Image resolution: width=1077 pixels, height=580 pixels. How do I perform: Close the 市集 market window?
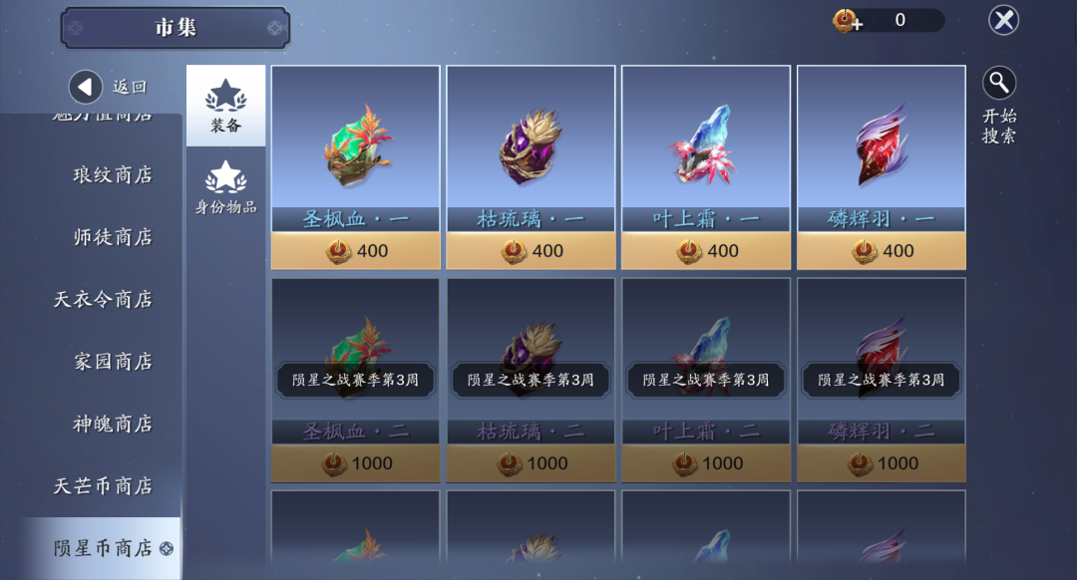[x=1003, y=21]
